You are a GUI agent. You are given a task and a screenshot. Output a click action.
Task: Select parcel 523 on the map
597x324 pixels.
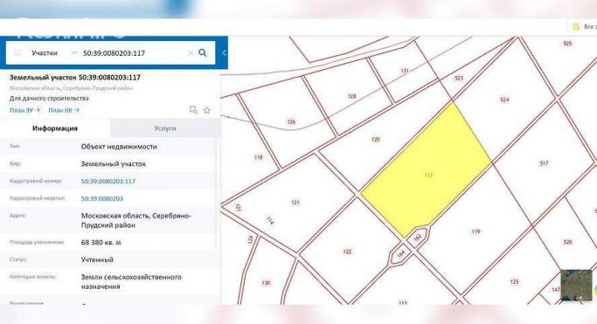coord(459,78)
